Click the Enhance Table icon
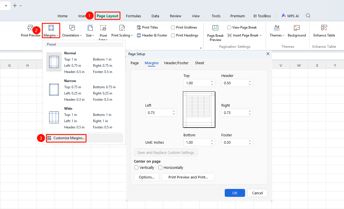This screenshot has height=209, width=344. (x=324, y=28)
